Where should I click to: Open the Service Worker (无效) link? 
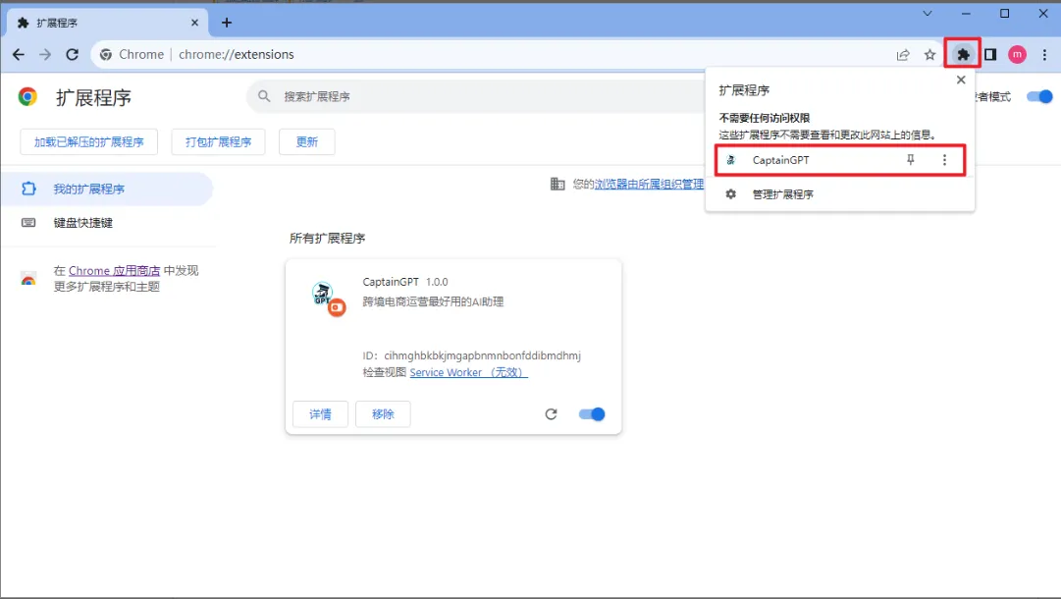pyautogui.click(x=468, y=373)
